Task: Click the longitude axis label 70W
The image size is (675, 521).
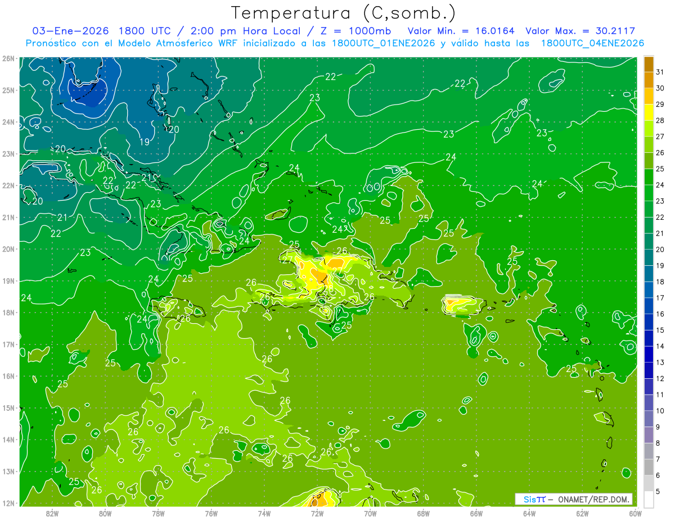Action: [370, 513]
